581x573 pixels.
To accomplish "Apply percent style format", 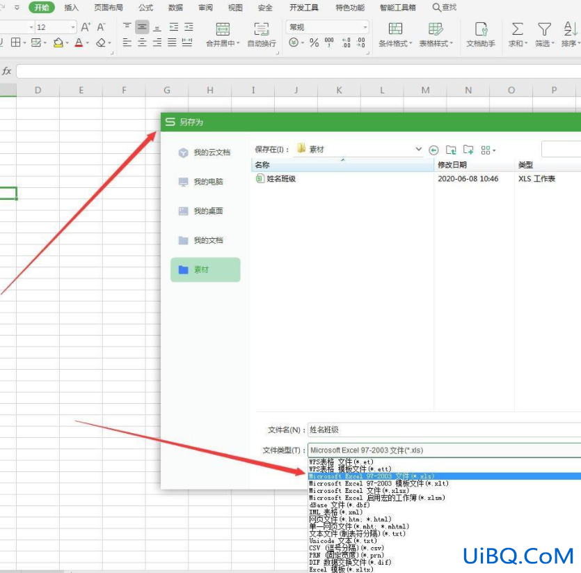I will [315, 42].
